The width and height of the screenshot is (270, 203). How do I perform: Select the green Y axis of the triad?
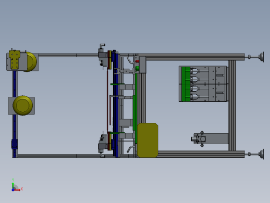click(13, 186)
